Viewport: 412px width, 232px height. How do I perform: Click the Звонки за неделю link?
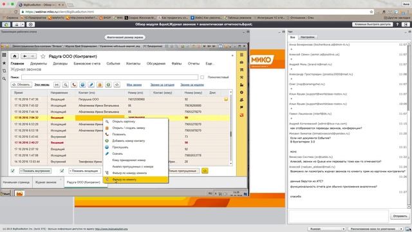[192, 85]
